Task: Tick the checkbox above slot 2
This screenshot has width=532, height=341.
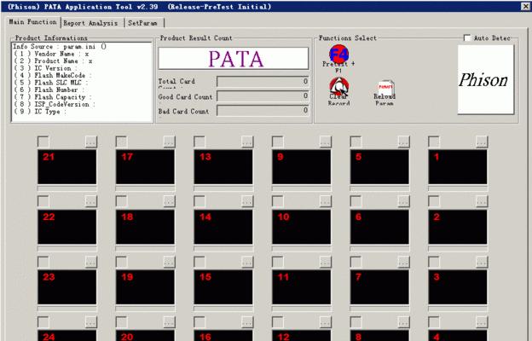Action: point(434,201)
